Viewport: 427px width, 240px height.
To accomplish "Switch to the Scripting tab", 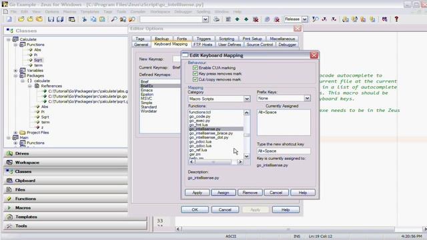I will coord(227,39).
